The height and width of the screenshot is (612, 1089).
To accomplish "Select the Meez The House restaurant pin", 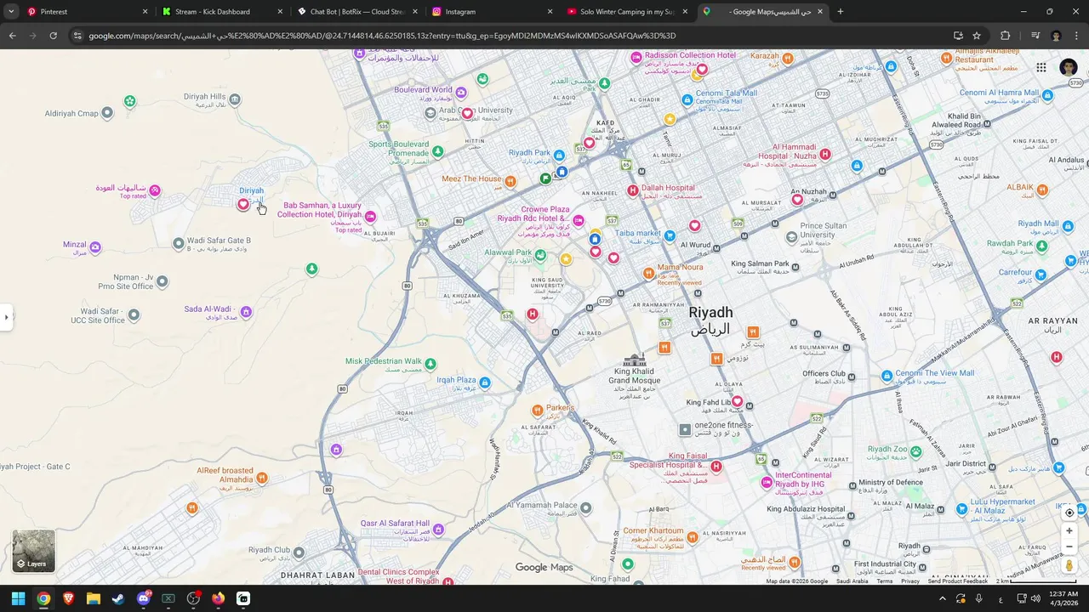I will 510,181.
